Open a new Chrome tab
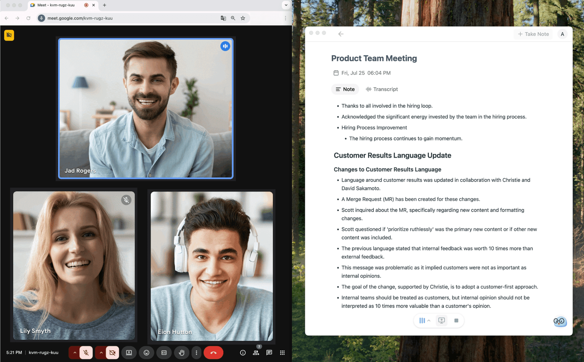The image size is (584, 362). point(104,5)
